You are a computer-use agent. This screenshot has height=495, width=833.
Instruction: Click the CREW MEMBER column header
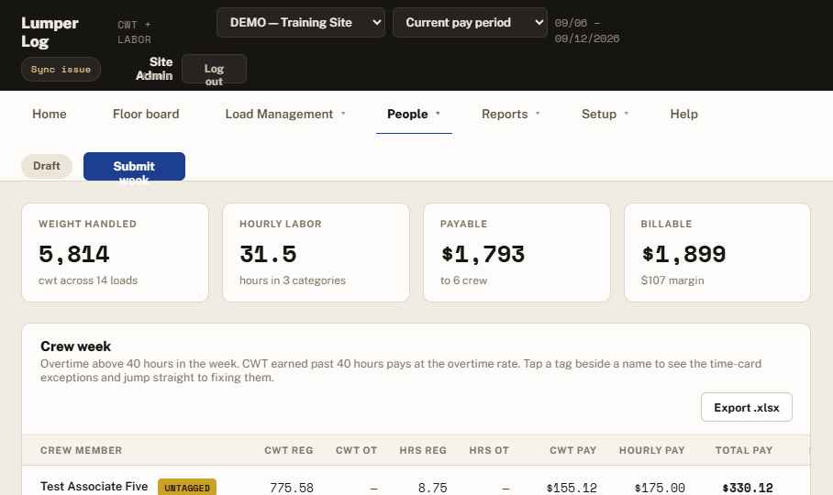click(x=82, y=450)
